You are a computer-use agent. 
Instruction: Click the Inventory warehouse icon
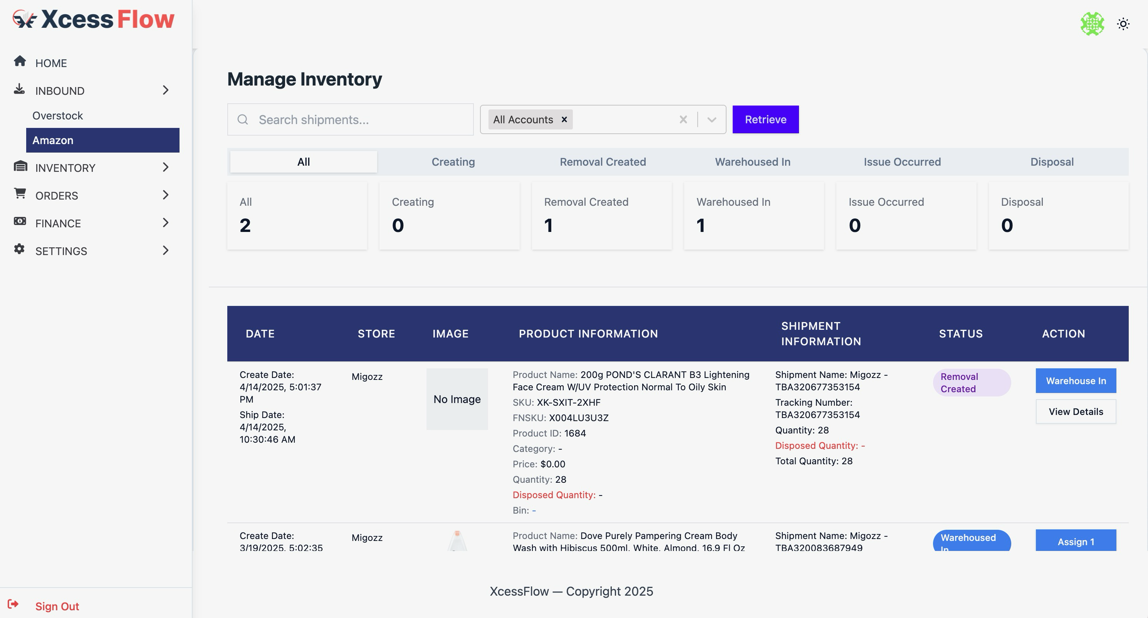pyautogui.click(x=20, y=166)
